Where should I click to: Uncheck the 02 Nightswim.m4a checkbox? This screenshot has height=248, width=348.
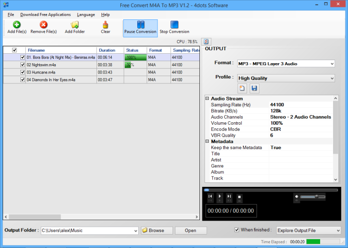22,65
